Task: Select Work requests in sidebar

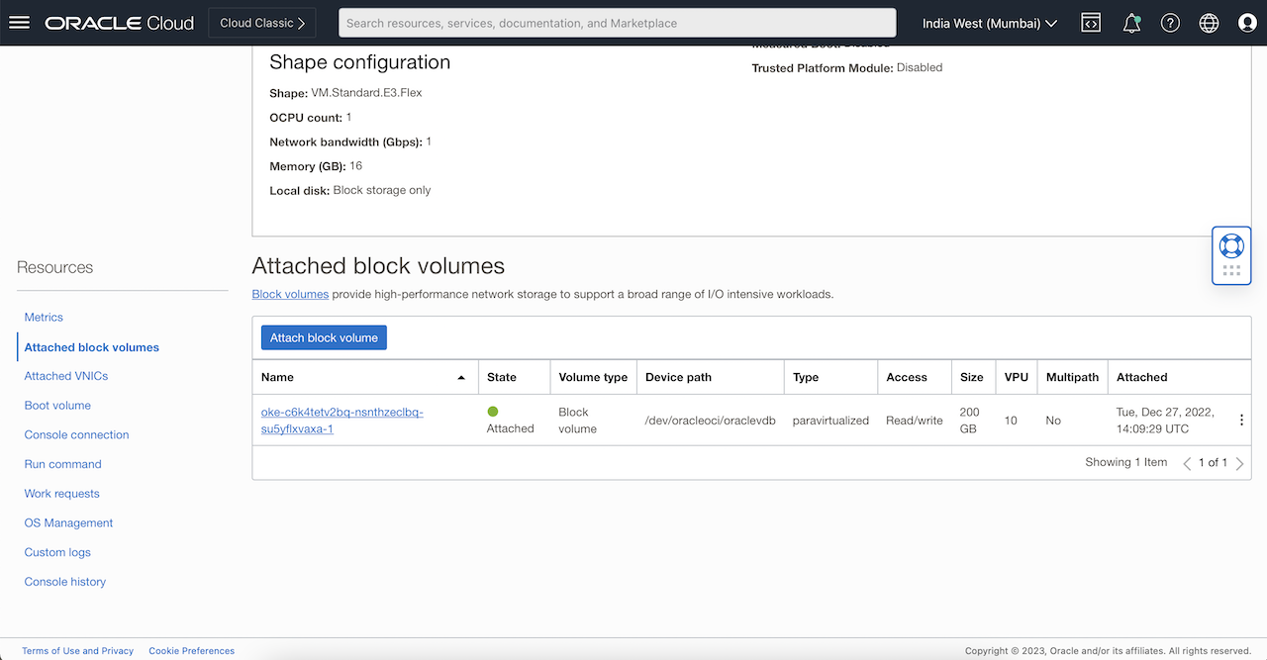Action: click(61, 494)
